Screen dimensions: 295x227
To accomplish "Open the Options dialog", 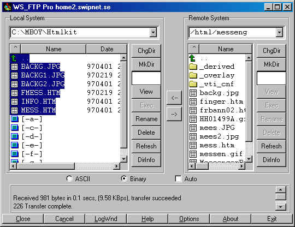I will click(x=189, y=219).
